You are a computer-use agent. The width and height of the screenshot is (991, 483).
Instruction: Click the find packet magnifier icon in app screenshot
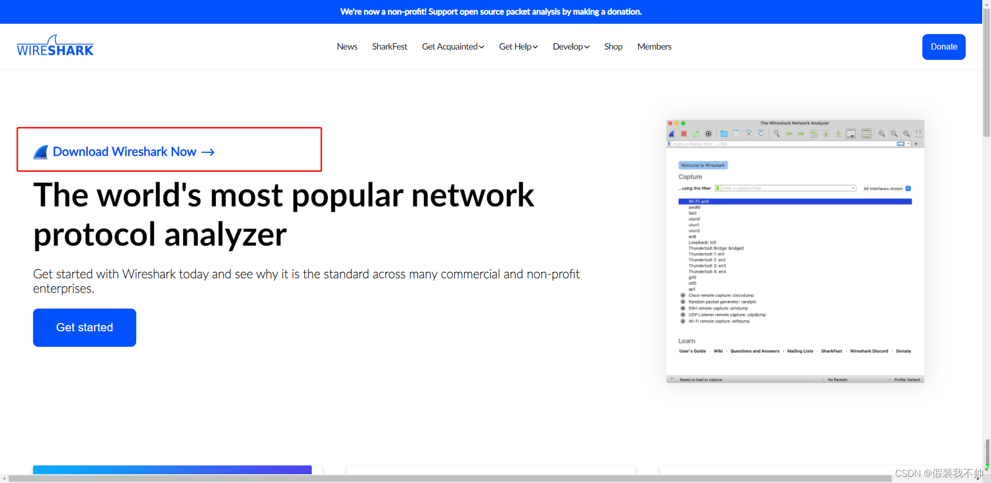click(777, 134)
